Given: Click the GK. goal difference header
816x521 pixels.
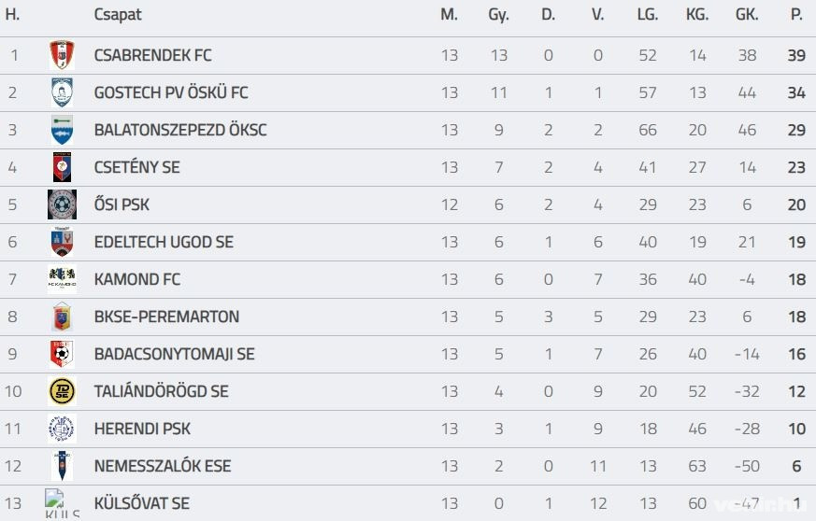Looking at the screenshot, I should tap(747, 15).
